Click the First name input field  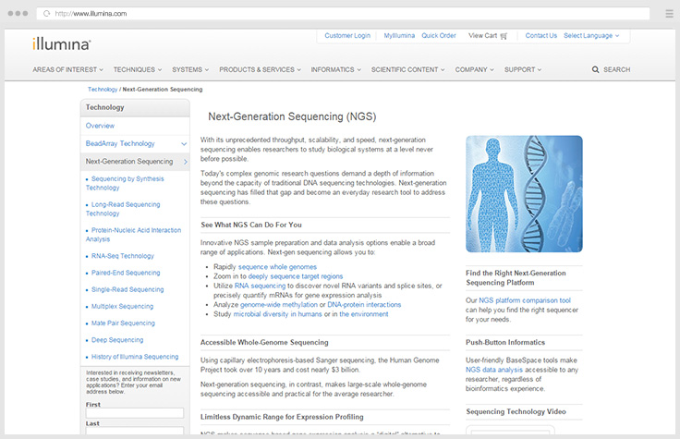pyautogui.click(x=134, y=413)
